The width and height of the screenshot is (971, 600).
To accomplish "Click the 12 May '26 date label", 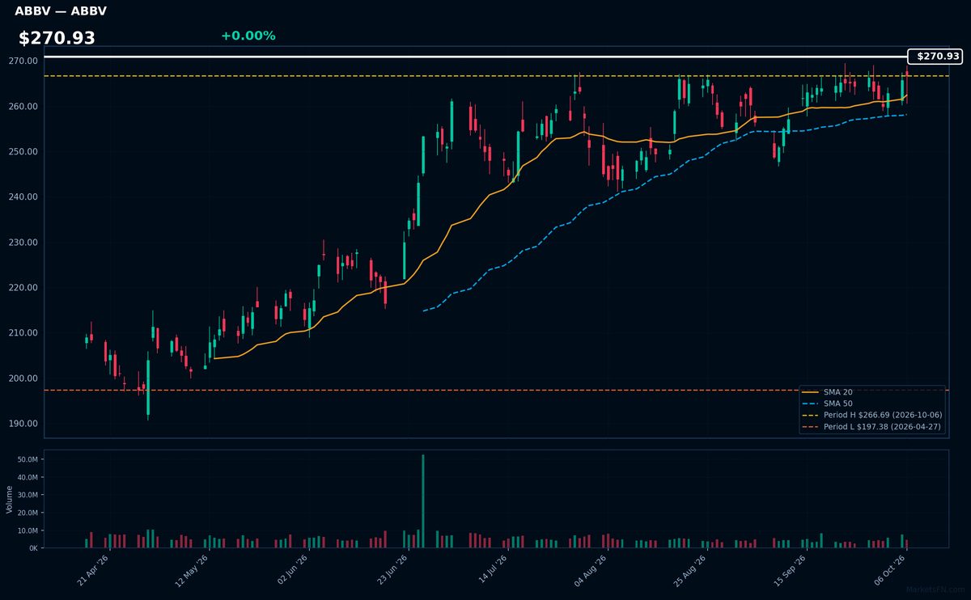I will coord(193,571).
